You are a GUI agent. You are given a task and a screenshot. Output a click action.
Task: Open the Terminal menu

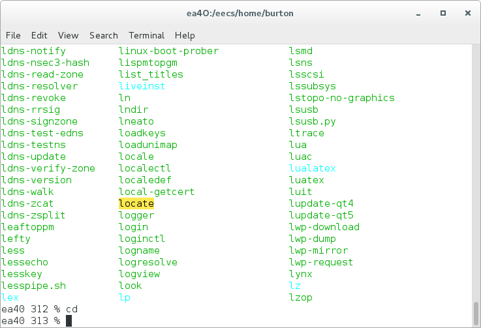147,36
